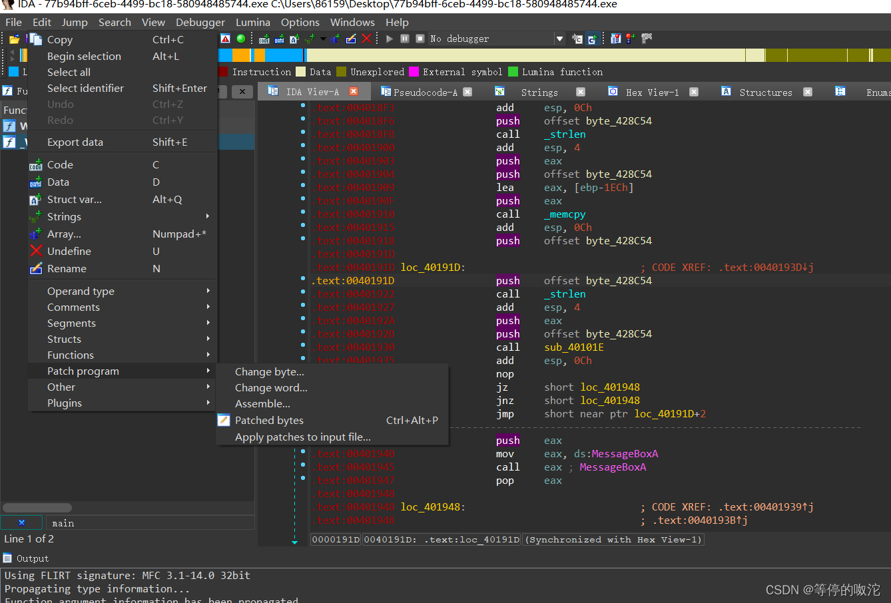Click the Code conversion toolbar icon
The width and height of the screenshot is (891, 603).
pyautogui.click(x=264, y=39)
